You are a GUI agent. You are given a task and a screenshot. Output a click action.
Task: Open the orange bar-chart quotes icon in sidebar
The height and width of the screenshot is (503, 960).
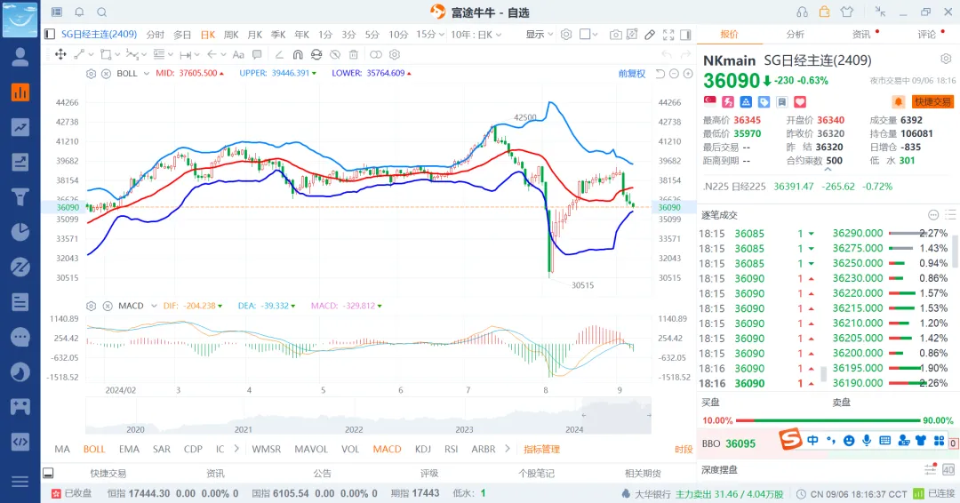[20, 92]
